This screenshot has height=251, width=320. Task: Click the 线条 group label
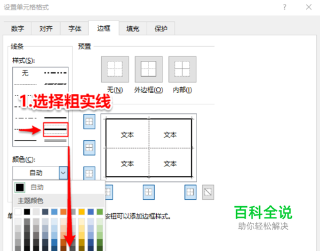click(x=17, y=46)
